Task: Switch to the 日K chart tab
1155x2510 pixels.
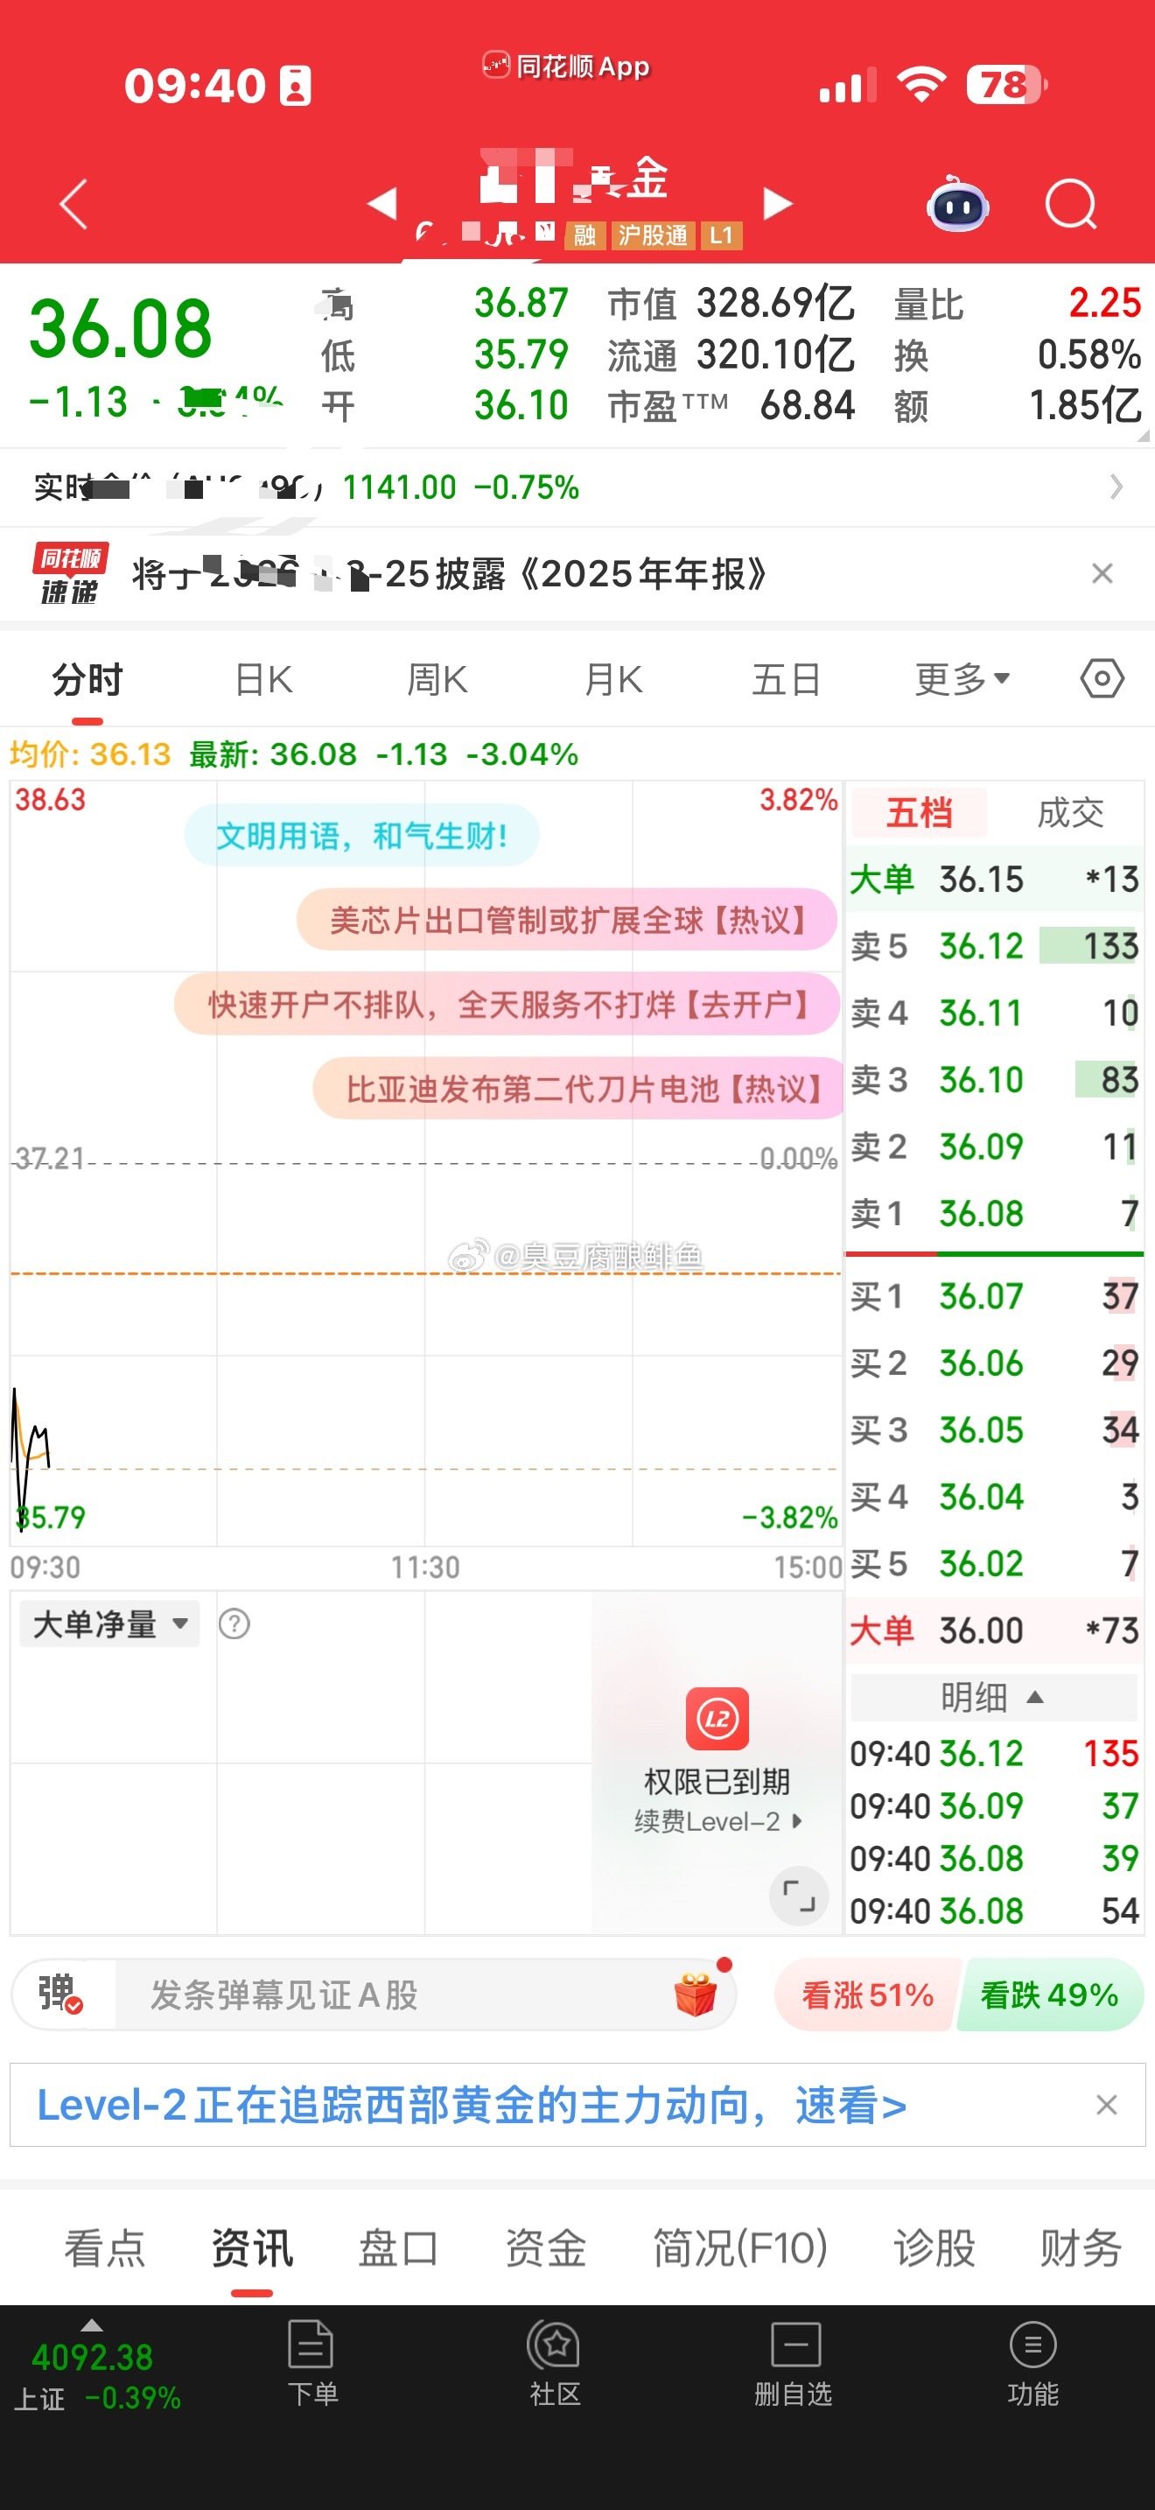Action: (x=263, y=679)
